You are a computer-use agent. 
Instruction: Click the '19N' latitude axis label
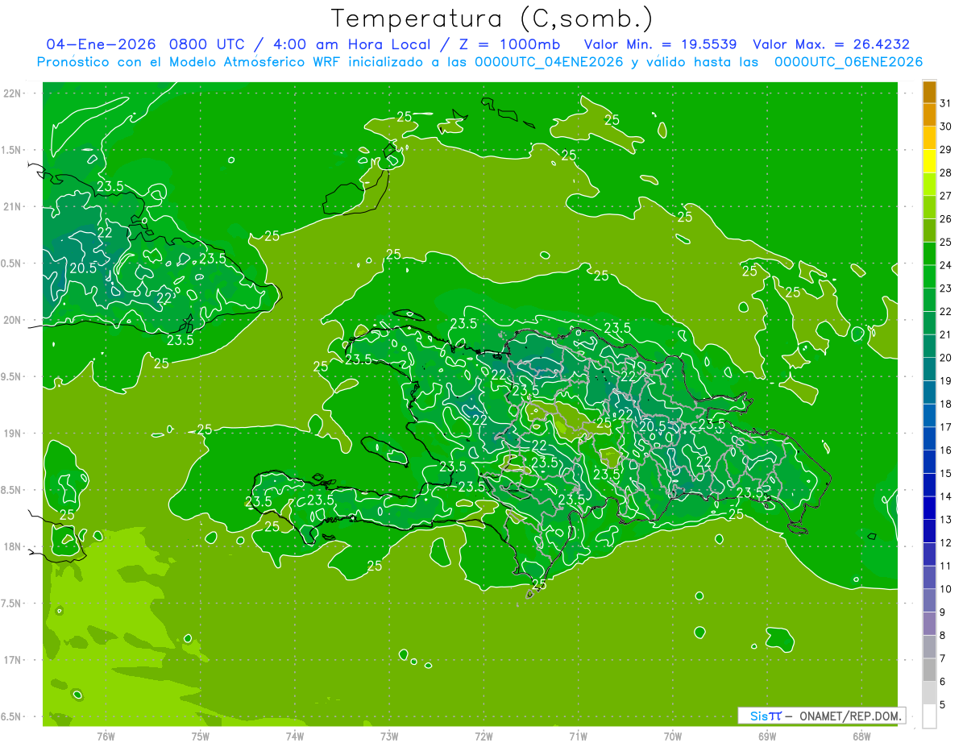13,434
